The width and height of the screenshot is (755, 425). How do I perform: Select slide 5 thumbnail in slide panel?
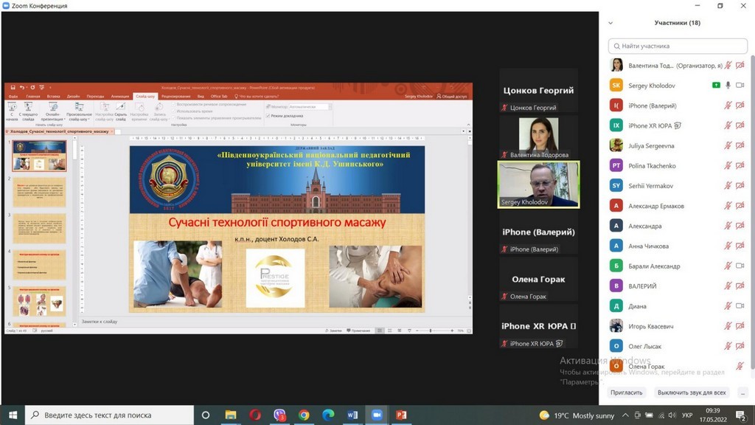(40, 301)
